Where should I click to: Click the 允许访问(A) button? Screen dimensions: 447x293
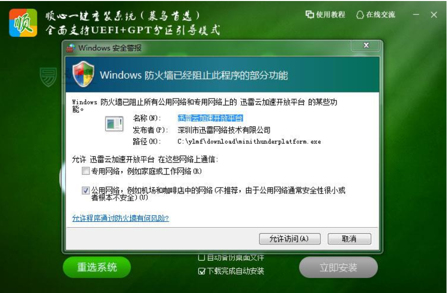point(290,239)
